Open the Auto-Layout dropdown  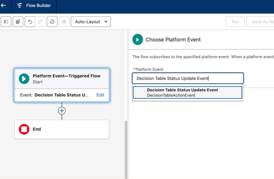click(x=91, y=22)
